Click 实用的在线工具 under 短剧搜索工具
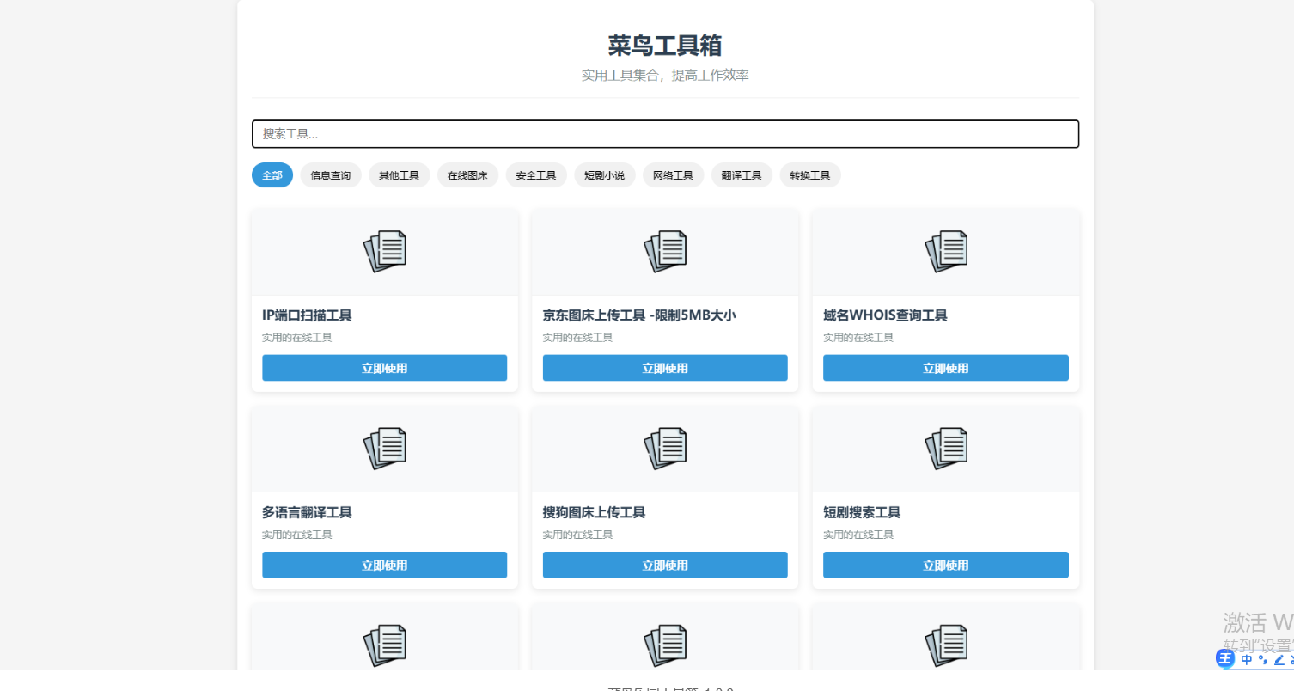Screen dimensions: 1294x691 [x=858, y=535]
